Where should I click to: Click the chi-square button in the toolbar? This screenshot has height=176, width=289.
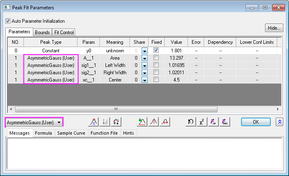coord(201,122)
